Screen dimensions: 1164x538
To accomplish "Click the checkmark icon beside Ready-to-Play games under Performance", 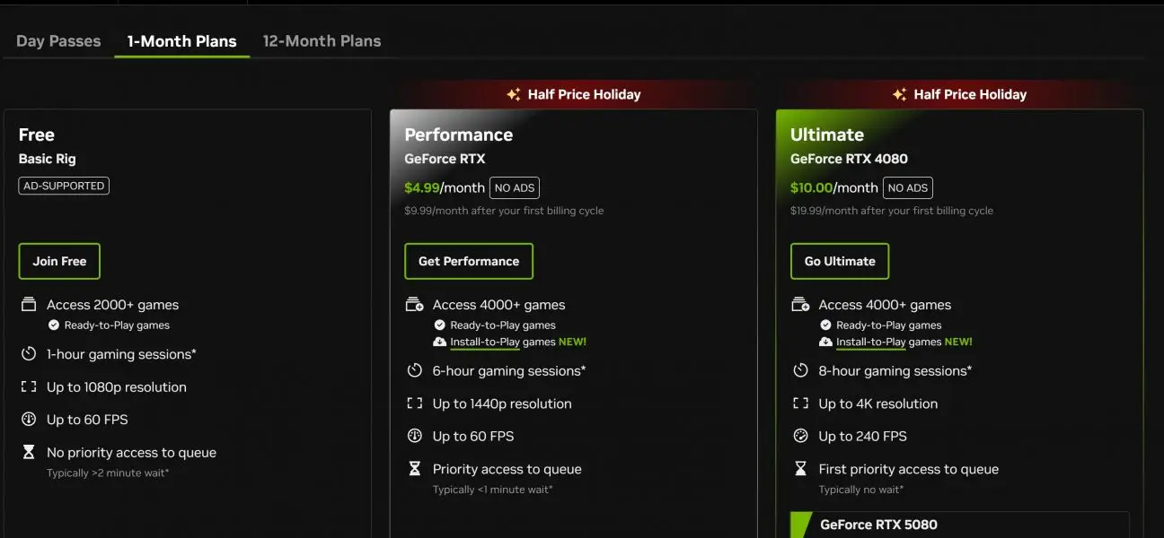I will click(x=441, y=325).
